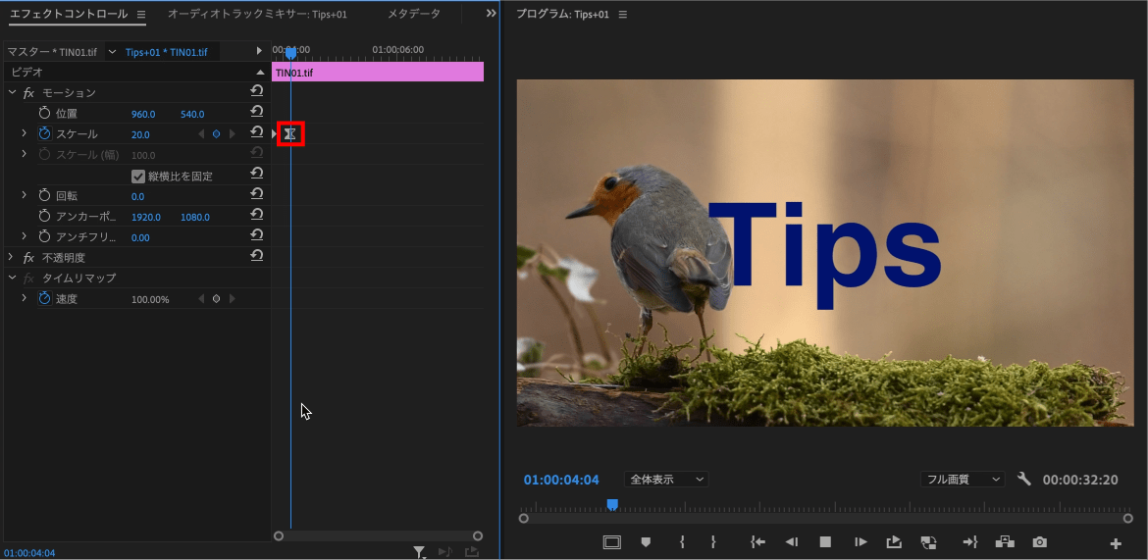
Task: Toggle animation stopwatch for スケール
Action: pos(45,133)
